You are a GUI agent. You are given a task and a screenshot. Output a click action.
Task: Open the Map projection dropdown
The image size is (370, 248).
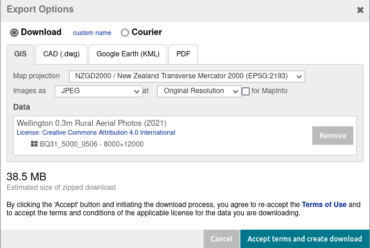point(187,76)
